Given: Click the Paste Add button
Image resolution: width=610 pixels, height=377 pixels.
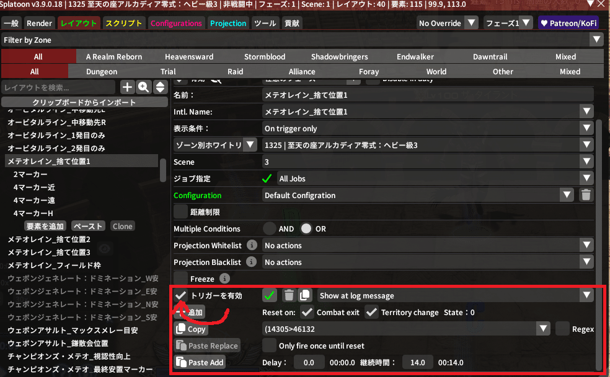Looking at the screenshot, I should pos(200,362).
